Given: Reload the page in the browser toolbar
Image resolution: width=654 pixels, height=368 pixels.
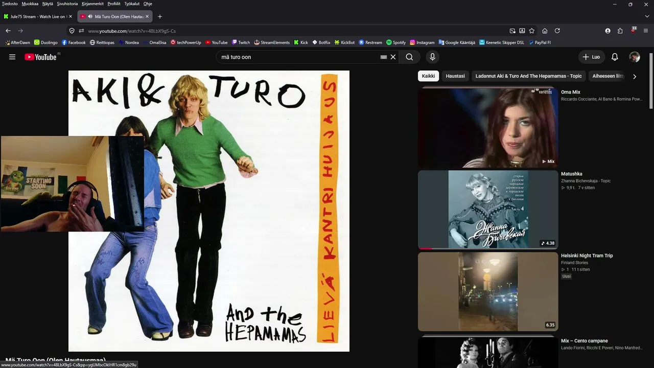Looking at the screenshot, I should [557, 31].
